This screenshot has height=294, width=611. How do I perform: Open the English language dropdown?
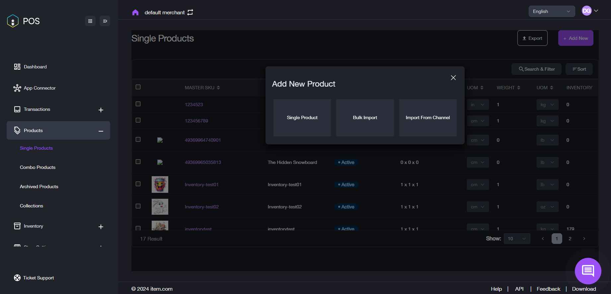click(x=552, y=11)
